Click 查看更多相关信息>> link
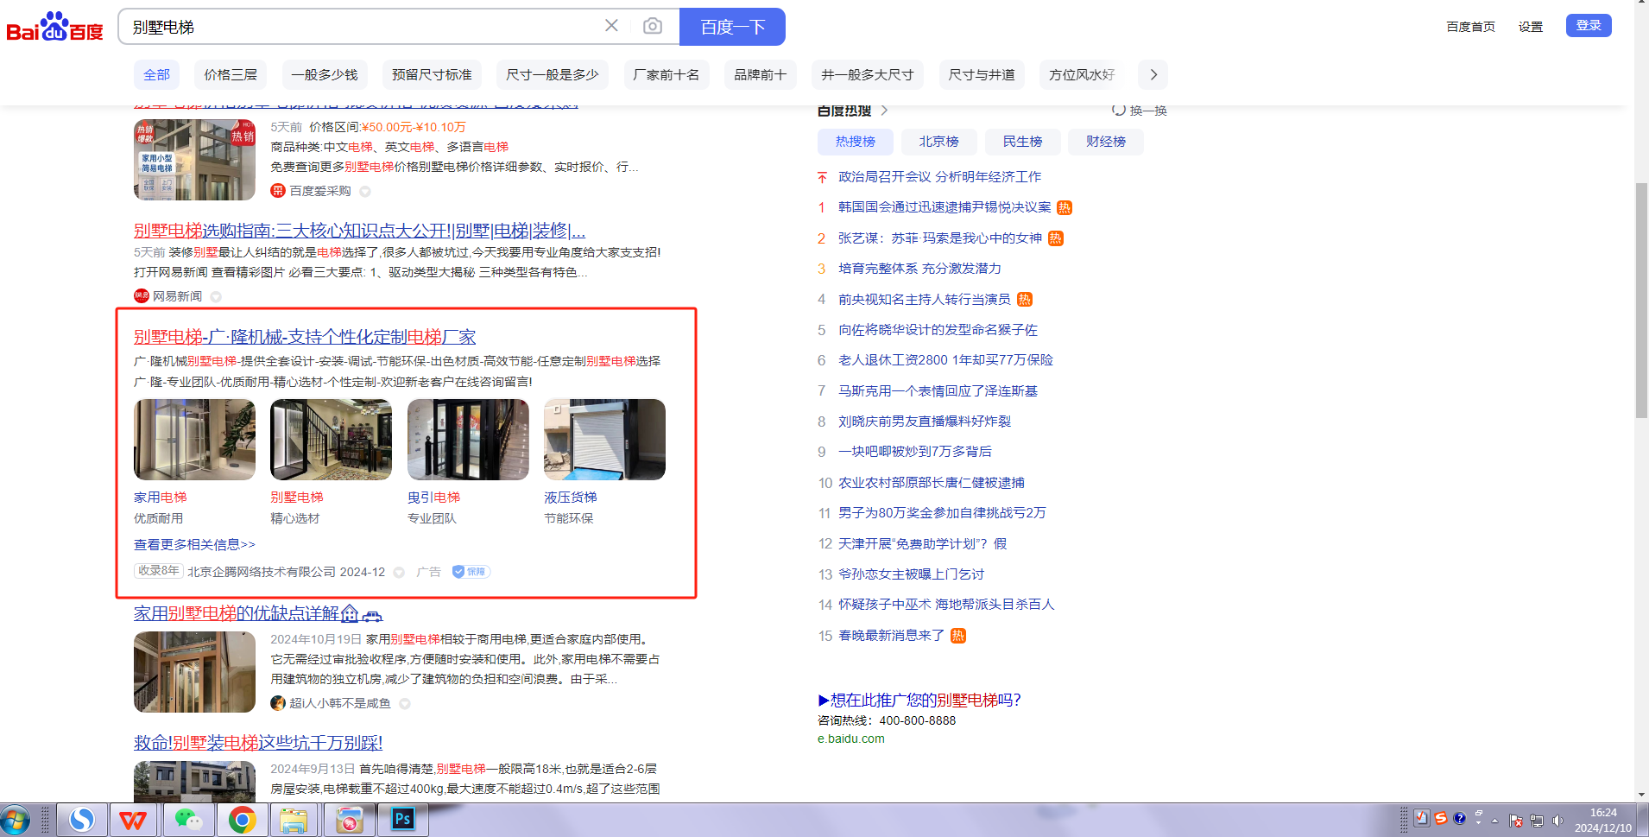This screenshot has height=837, width=1649. [x=194, y=545]
